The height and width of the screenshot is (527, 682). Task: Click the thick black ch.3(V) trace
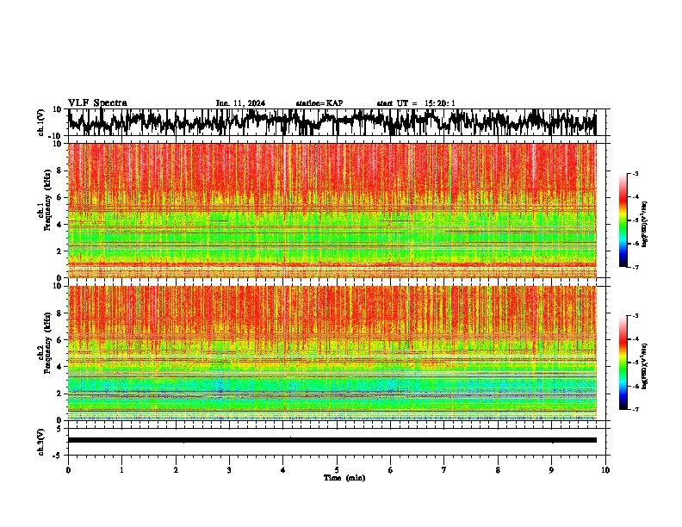click(x=332, y=440)
